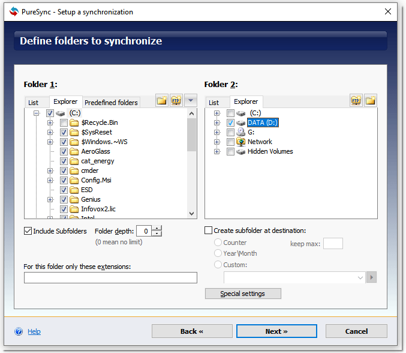Expand the cmder folder

pos(50,170)
